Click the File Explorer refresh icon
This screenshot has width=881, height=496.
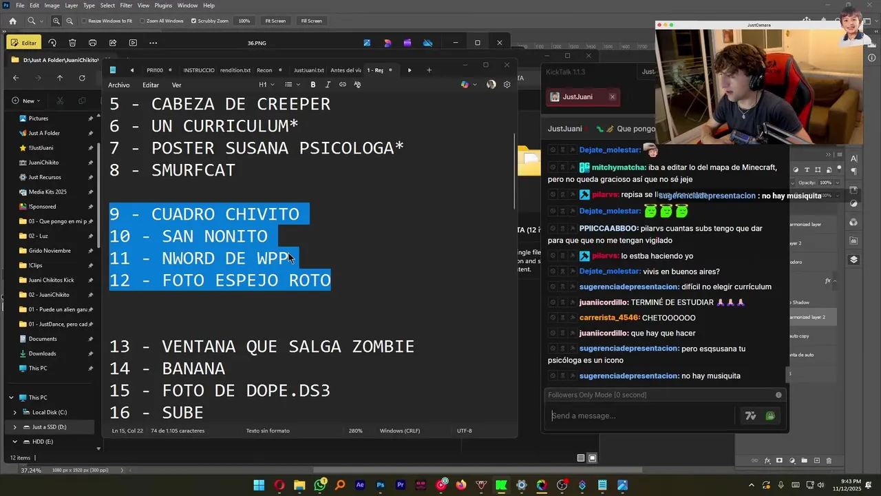point(82,78)
